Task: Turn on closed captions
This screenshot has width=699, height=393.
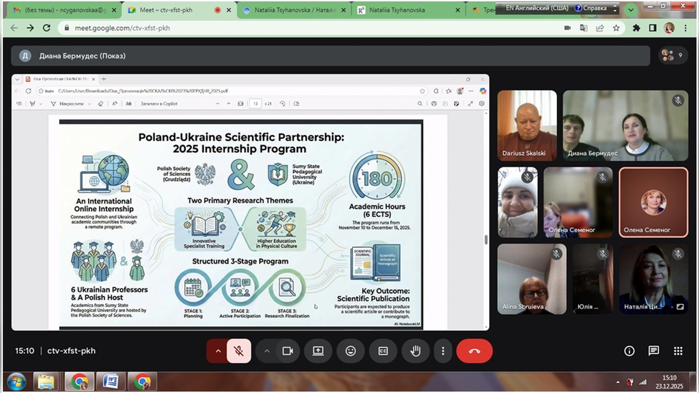Action: tap(383, 351)
